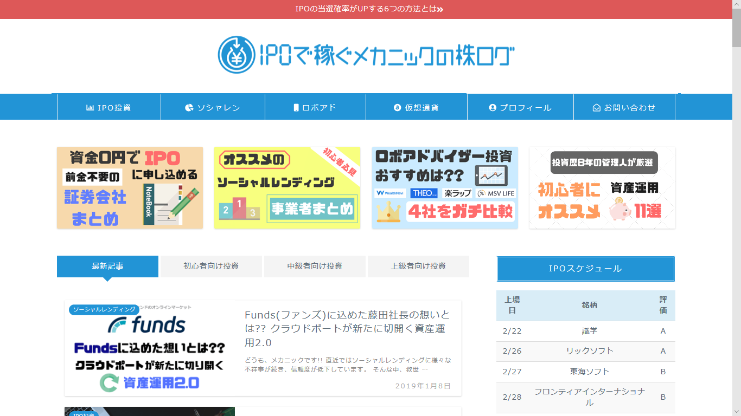741x416 pixels.
Task: Click the 2019年1月8日 article date
Action: click(423, 386)
